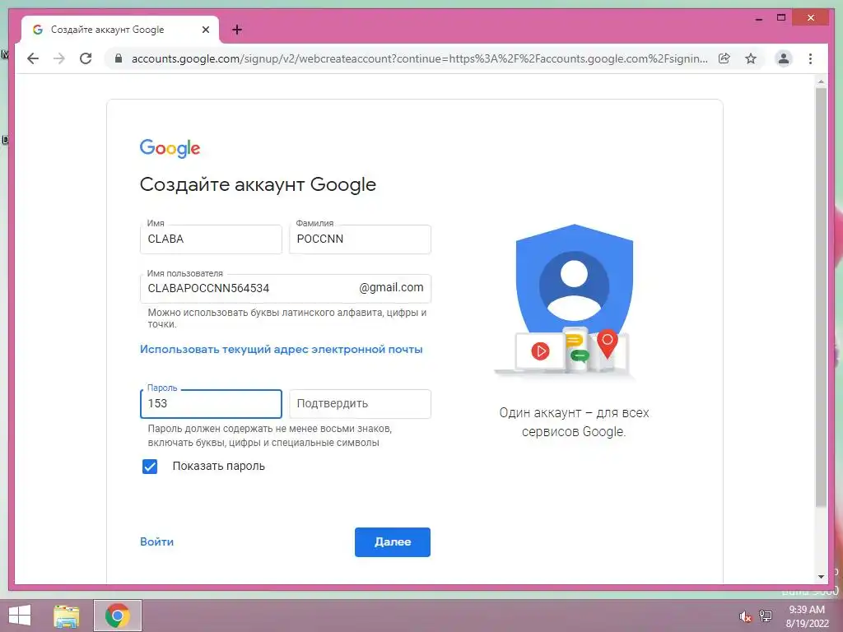Click the network tray icon

pyautogui.click(x=766, y=616)
